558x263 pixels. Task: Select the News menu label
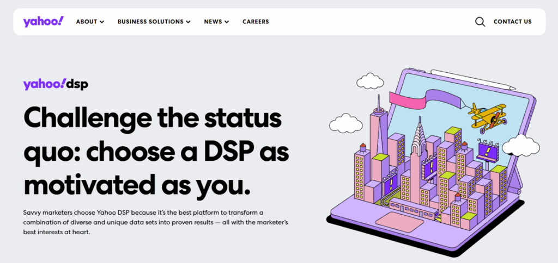(x=213, y=22)
